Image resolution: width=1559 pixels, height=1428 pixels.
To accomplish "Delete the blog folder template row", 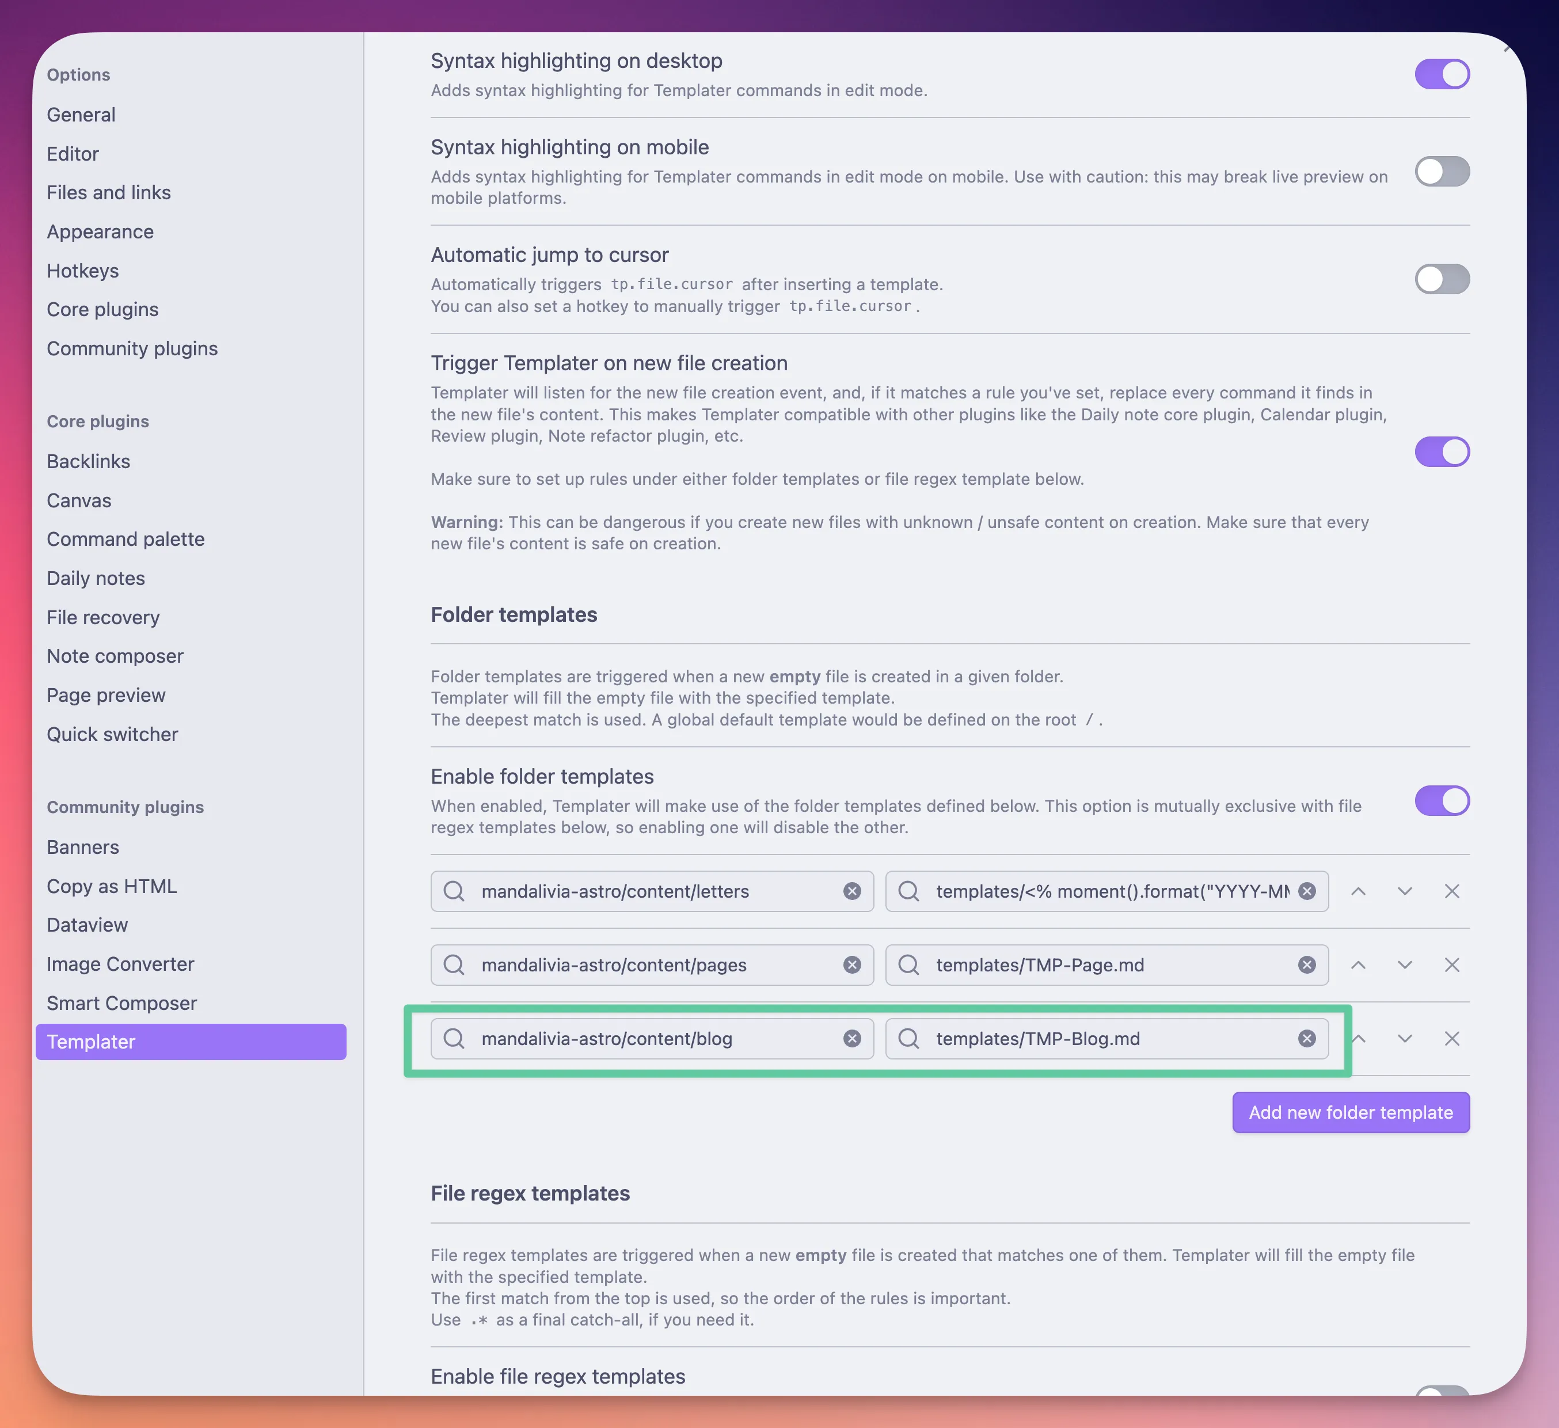I will point(1452,1039).
